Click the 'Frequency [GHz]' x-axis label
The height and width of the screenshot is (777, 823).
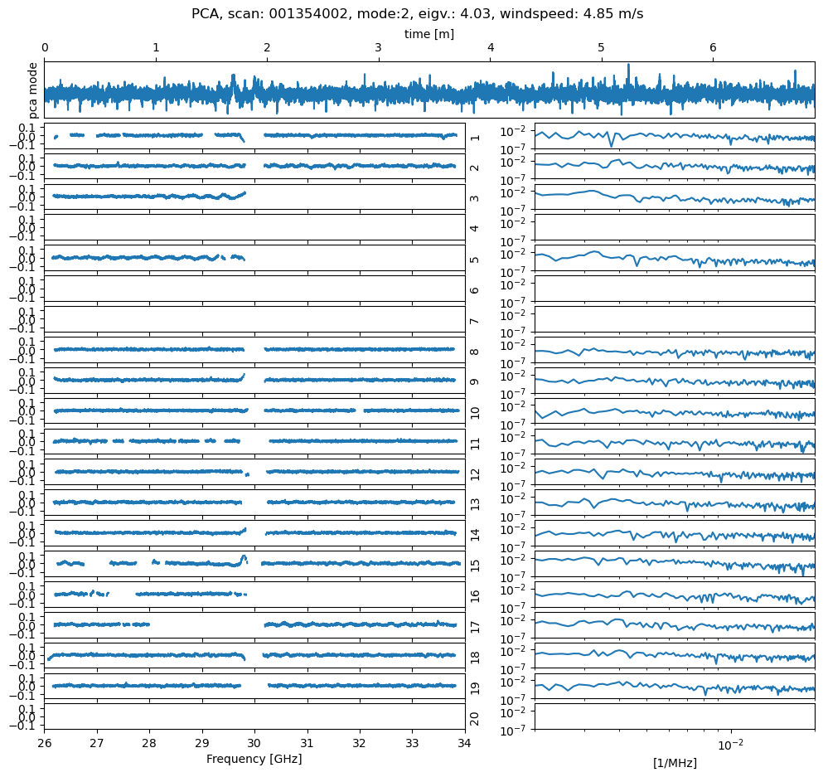tap(254, 759)
